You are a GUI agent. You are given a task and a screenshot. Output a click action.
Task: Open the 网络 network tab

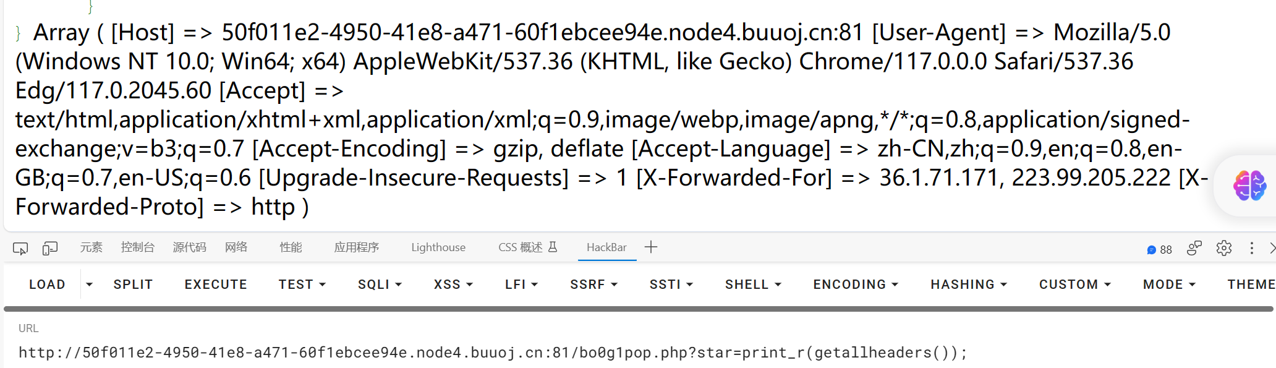coord(236,247)
